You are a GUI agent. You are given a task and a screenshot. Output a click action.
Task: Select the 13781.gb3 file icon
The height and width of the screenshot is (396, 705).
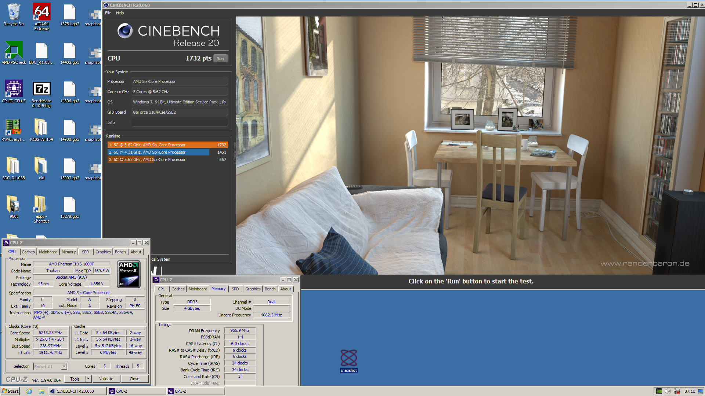click(x=69, y=15)
